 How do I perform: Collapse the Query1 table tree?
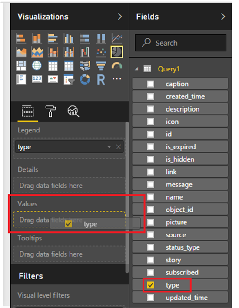click(137, 69)
